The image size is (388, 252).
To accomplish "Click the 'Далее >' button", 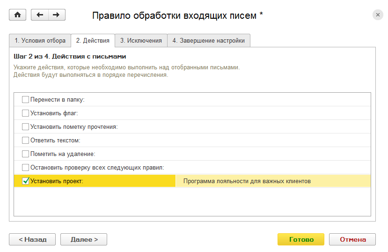I will click(84, 239).
